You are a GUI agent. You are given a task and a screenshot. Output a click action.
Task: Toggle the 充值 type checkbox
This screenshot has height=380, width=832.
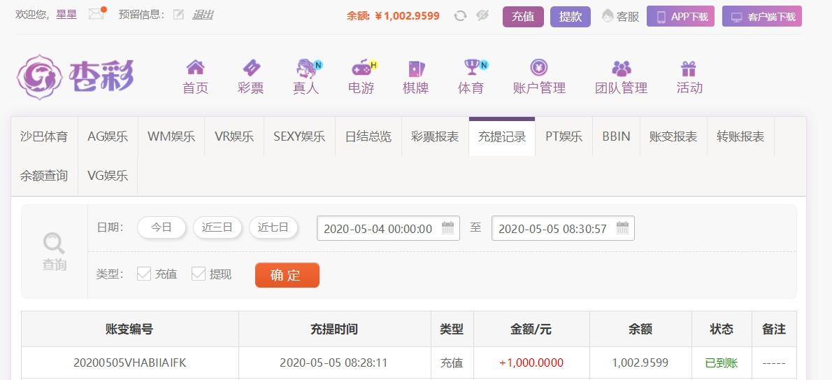click(x=144, y=274)
